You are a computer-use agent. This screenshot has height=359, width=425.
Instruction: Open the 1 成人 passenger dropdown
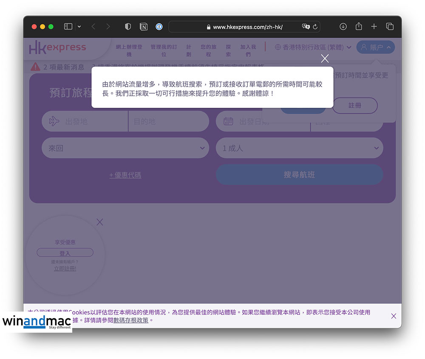pyautogui.click(x=299, y=148)
